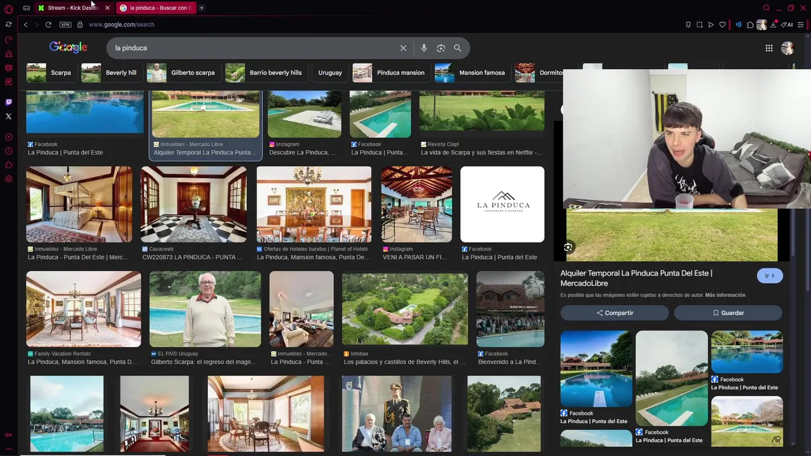
Task: Take a snapshot with the toolbar capture icon
Action: point(699,25)
